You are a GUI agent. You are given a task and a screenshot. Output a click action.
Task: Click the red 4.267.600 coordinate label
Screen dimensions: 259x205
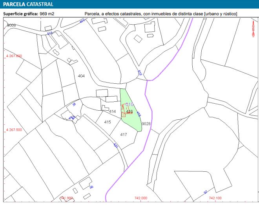point(14,56)
